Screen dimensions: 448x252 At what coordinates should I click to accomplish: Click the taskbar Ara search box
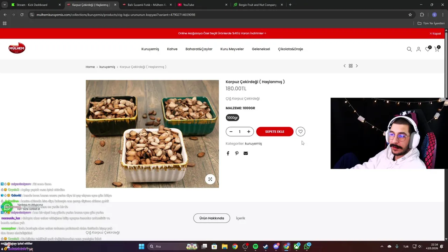(x=173, y=246)
